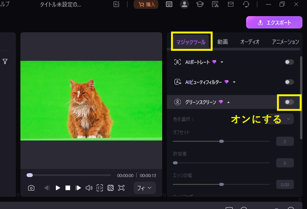Click the AIポートレート face icon
Screen dimensions: 307x209
(178, 62)
